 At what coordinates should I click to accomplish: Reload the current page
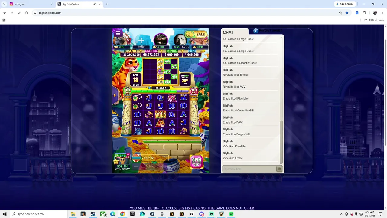point(19,13)
